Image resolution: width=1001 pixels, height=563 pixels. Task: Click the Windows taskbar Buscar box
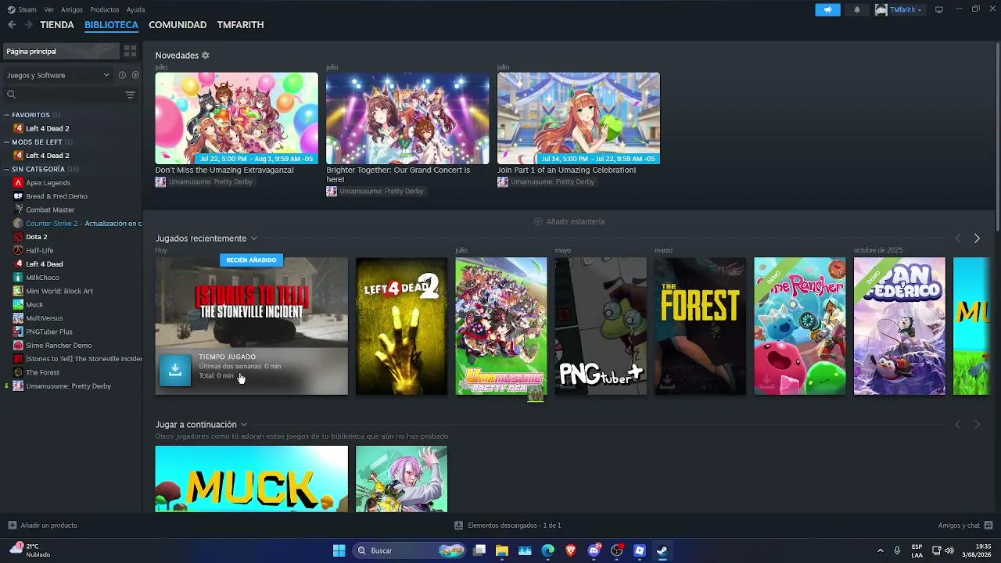coord(409,550)
